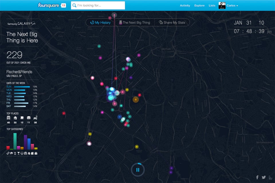Click the Activity navigation link

[x=185, y=5]
